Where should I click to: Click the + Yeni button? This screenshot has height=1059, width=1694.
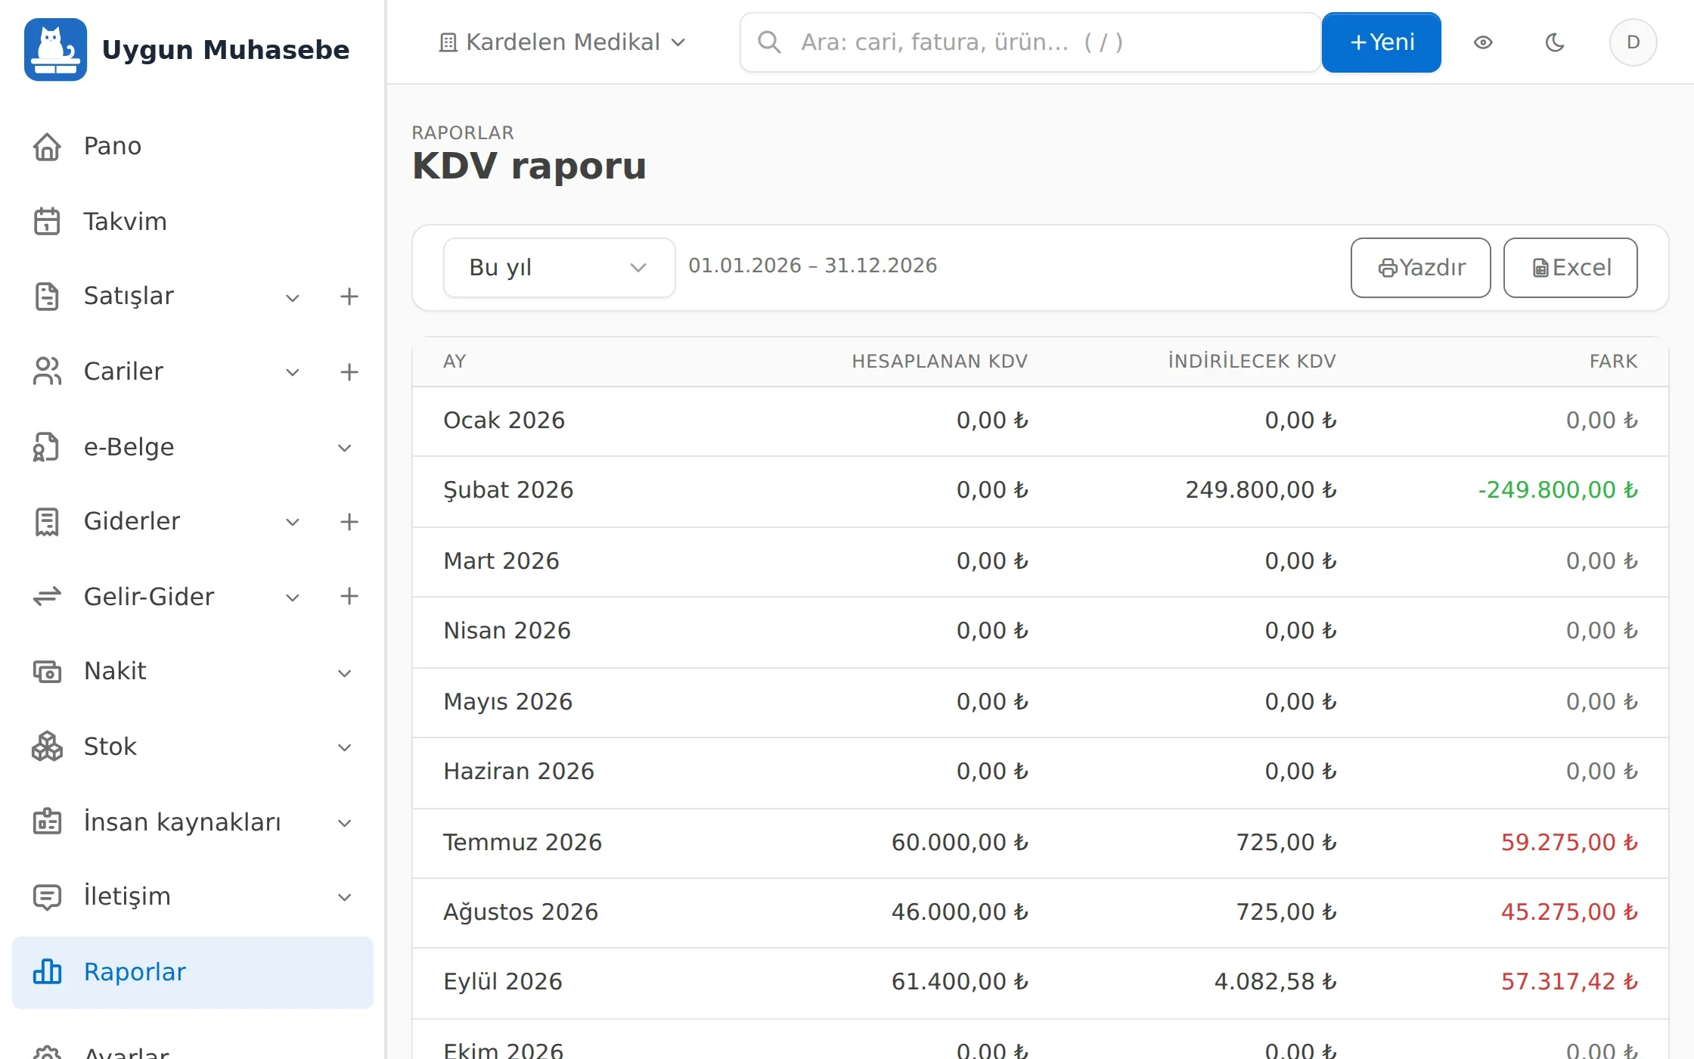tap(1381, 42)
